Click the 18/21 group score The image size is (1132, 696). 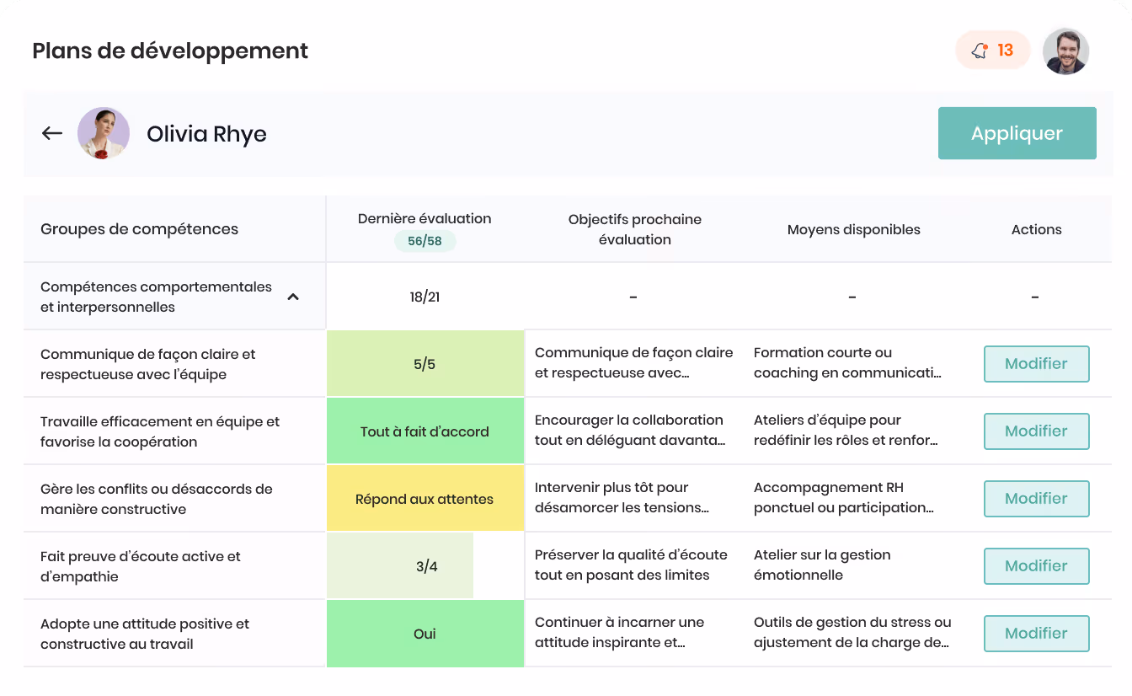pos(424,297)
